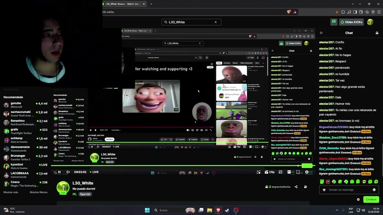Click the Chatear send button
Viewport: 383px width, 215px height.
point(371,199)
